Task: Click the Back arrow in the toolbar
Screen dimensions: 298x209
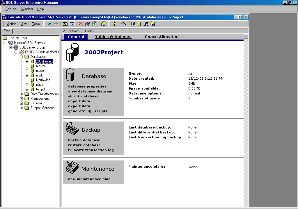Action: tap(49, 24)
